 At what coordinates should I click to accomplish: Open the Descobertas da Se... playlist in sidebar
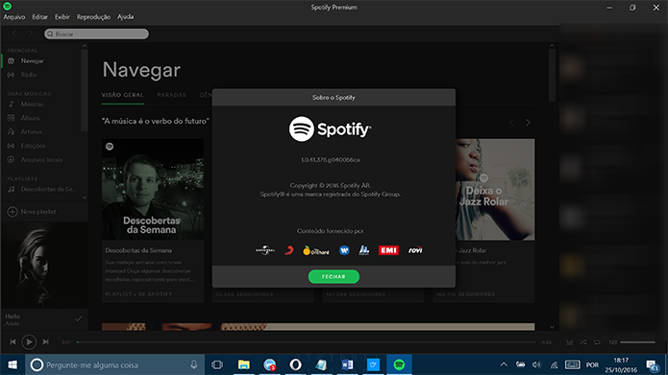click(48, 189)
